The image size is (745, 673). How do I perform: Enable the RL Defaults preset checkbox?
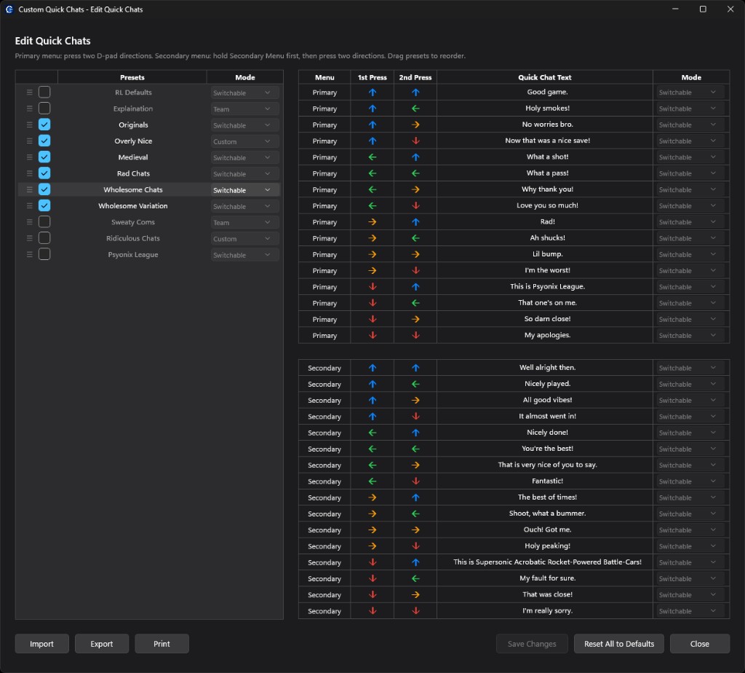(x=44, y=92)
